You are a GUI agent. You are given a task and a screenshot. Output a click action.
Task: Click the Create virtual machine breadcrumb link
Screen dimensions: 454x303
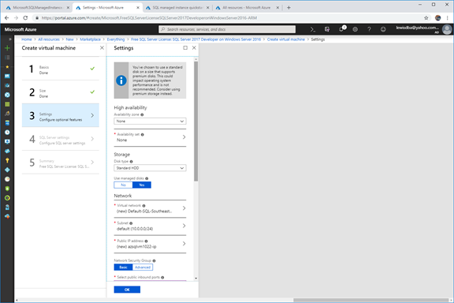pos(286,39)
